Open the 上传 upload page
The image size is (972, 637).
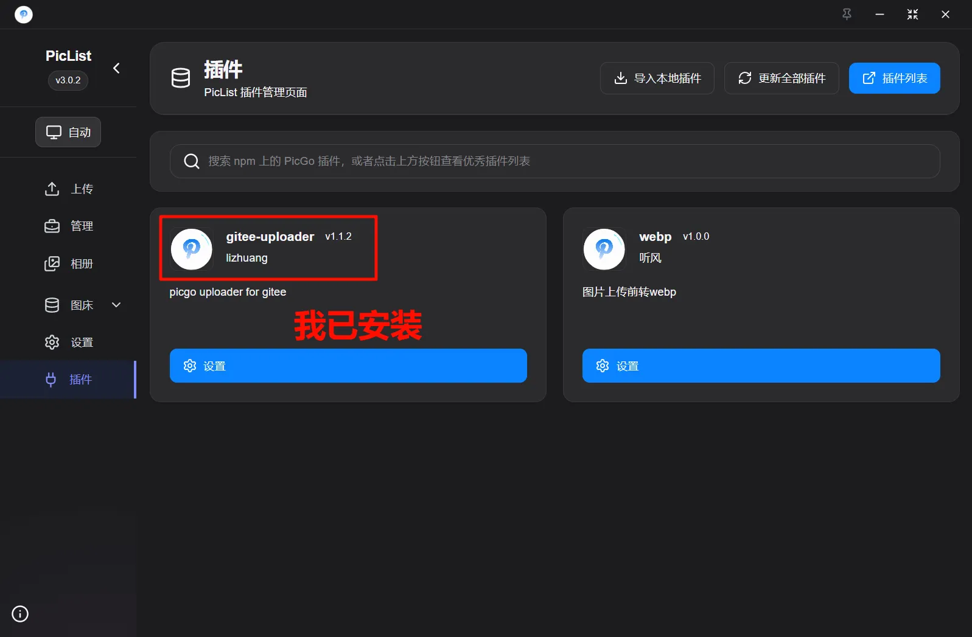68,189
